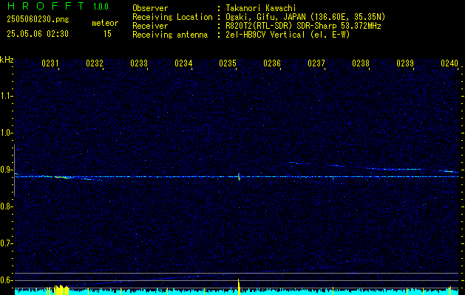The width and height of the screenshot is (465, 295).
Task: Click the 0236 time marker
Action: click(272, 63)
